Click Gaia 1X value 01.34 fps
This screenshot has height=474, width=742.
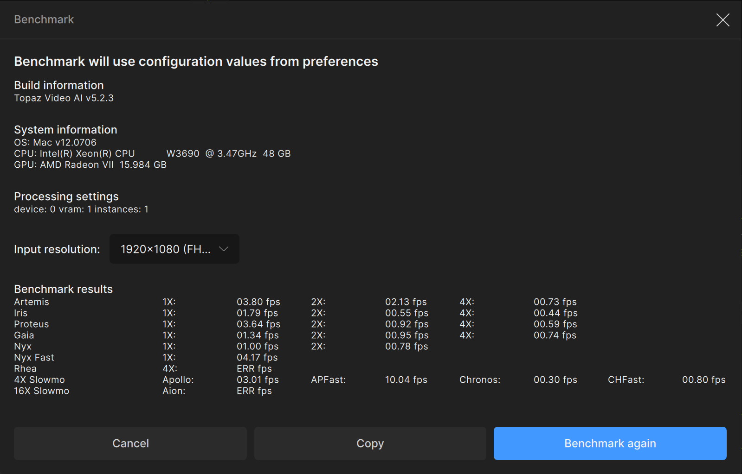258,335
